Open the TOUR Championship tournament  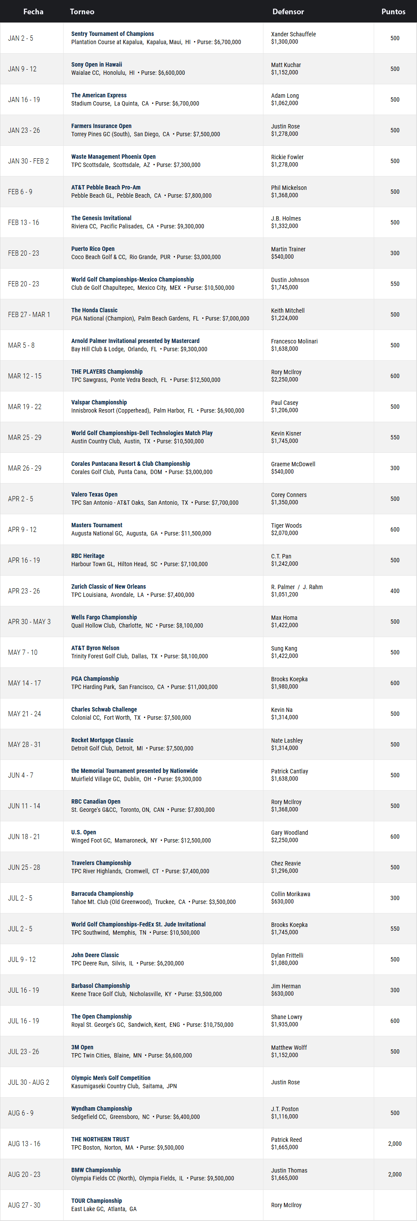pyautogui.click(x=96, y=1201)
